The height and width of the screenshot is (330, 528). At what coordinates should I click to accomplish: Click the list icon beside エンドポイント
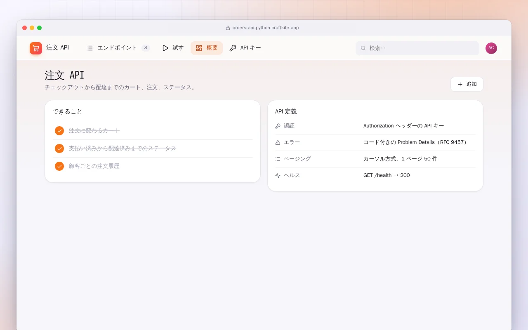pyautogui.click(x=90, y=48)
